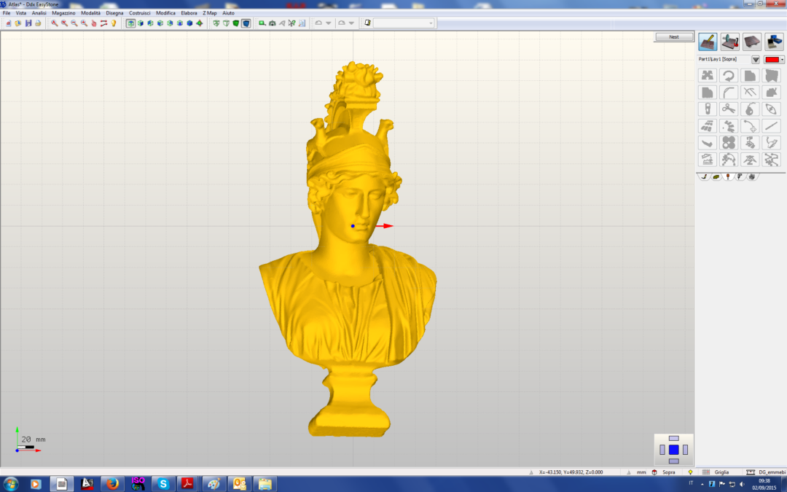This screenshot has height=492, width=787.
Task: Select the diagonal line tool in the palette
Action: pyautogui.click(x=772, y=126)
